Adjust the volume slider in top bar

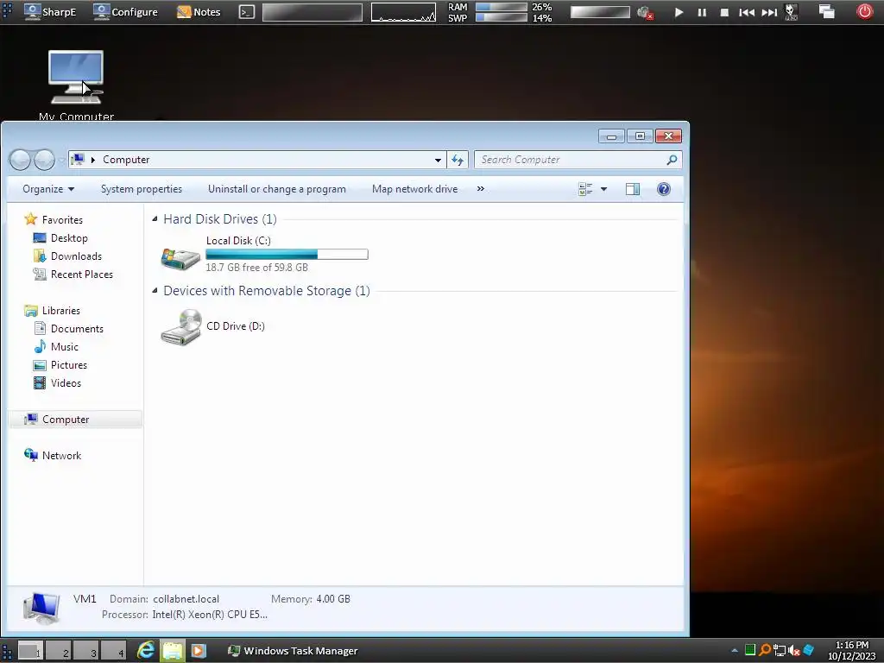pyautogui.click(x=600, y=12)
